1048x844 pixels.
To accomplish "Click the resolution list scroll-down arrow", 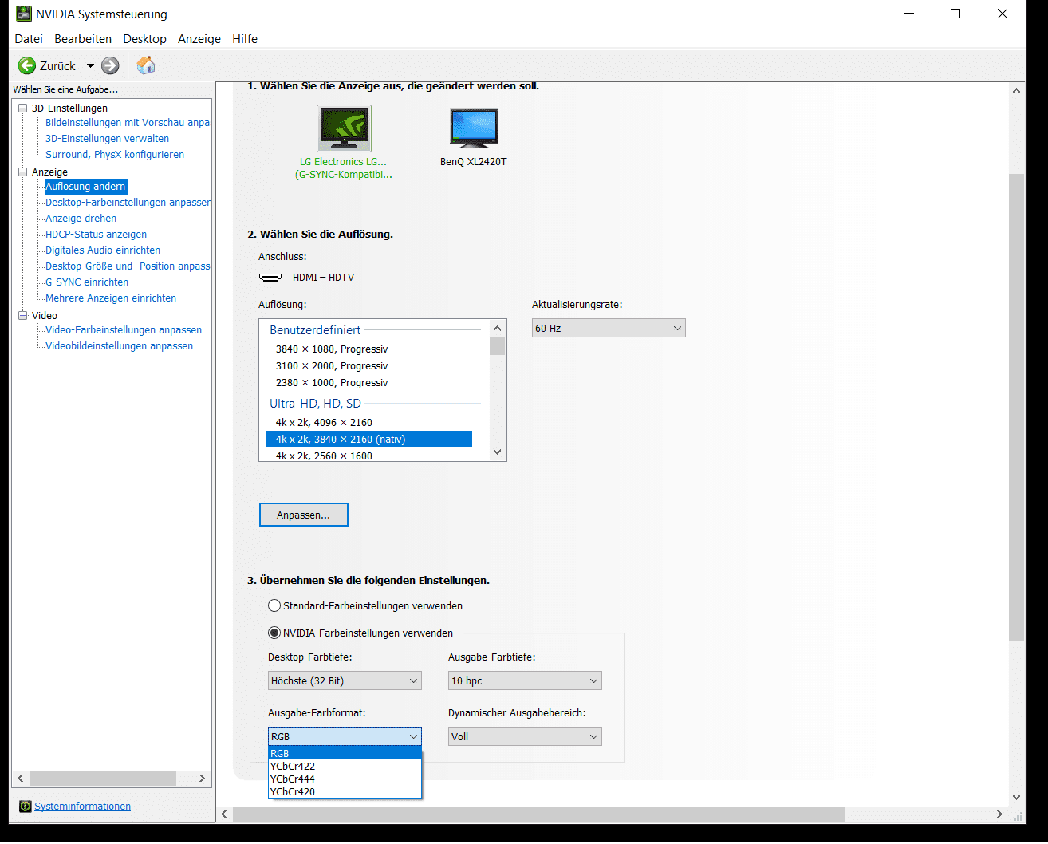I will click(x=498, y=452).
